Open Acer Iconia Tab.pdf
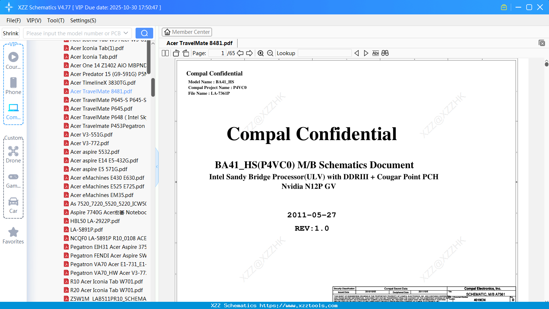The height and width of the screenshot is (309, 549). (94, 57)
